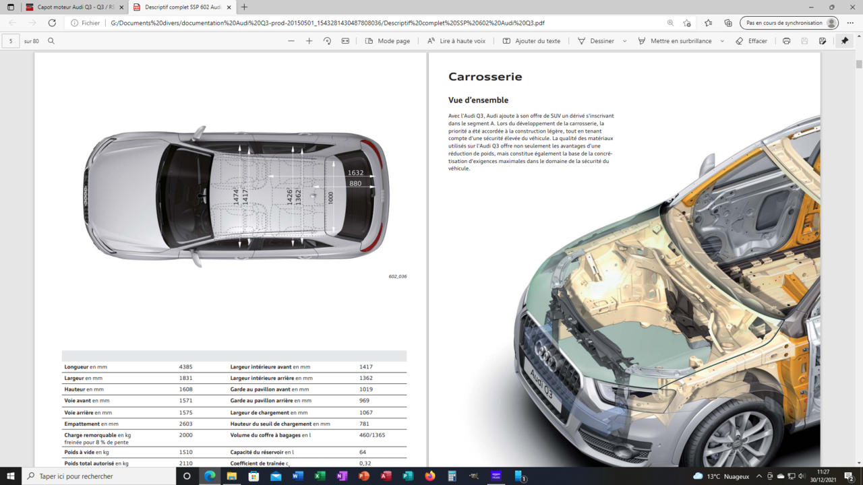Open the volume control in system tray
Screen dimensions: 863x485
tap(802, 476)
